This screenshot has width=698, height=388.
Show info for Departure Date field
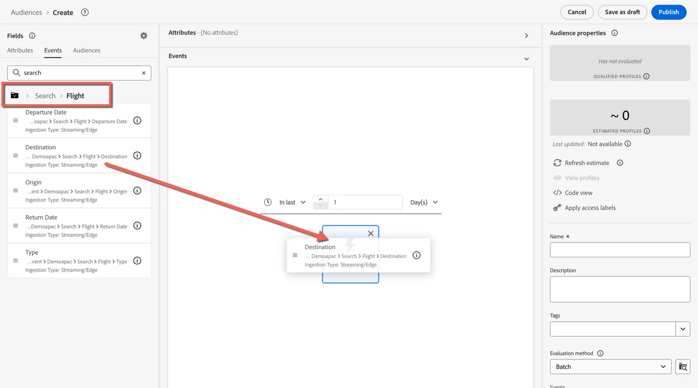pos(137,121)
